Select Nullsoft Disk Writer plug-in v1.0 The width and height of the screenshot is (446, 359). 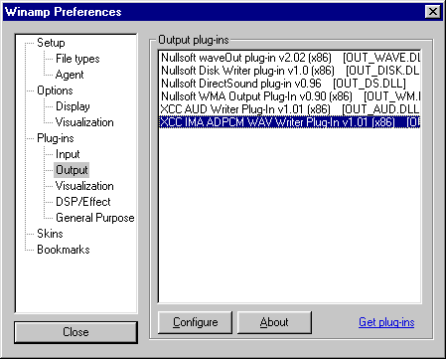290,71
